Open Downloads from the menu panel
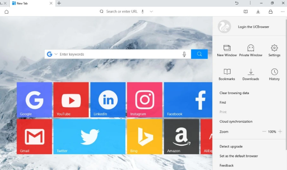This screenshot has width=287, height=170. (251, 75)
